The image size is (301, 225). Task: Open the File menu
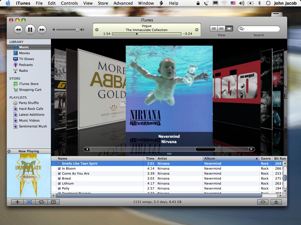pos(39,3)
